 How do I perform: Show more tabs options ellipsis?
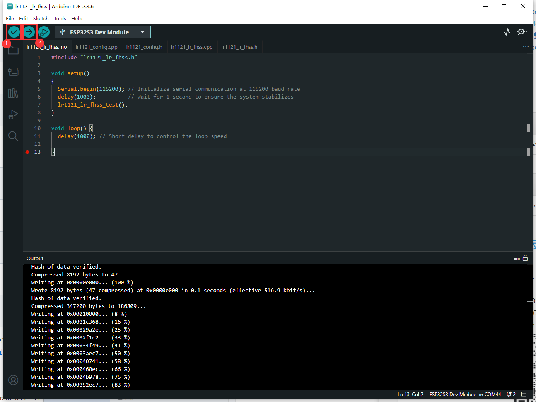point(526,46)
